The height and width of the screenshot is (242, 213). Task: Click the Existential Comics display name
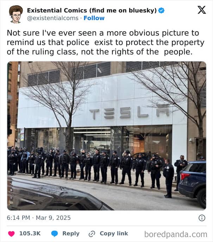coord(92,10)
